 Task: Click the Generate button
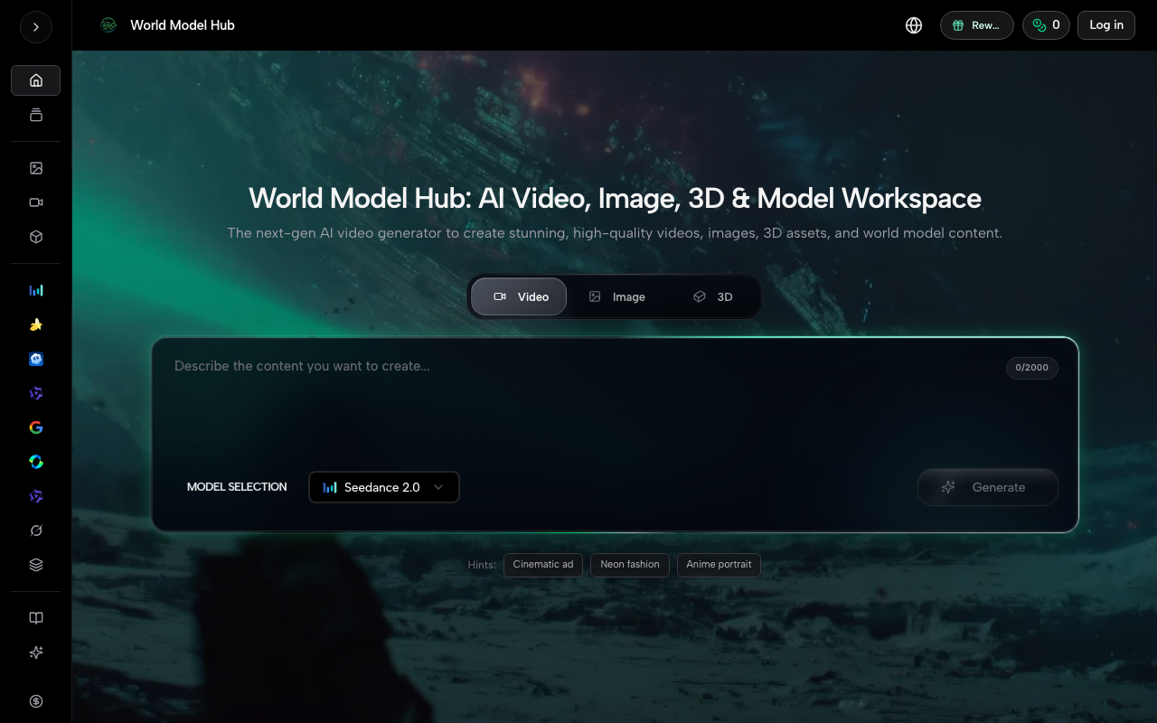tap(988, 487)
